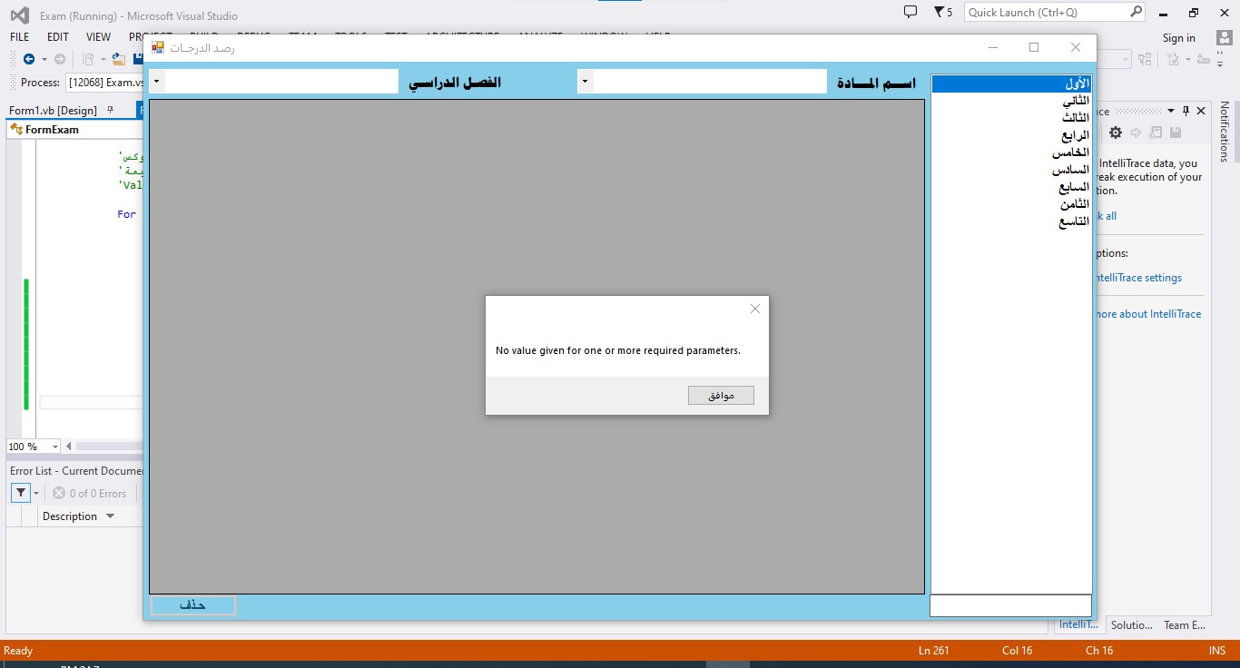Select السادس in the list box
Screen dimensions: 1240x668
(x=1070, y=170)
